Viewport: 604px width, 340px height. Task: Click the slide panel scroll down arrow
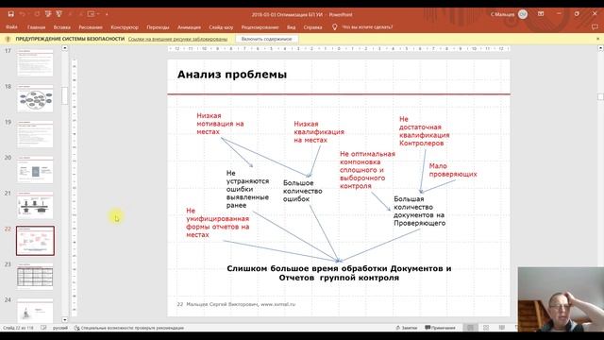[65, 319]
